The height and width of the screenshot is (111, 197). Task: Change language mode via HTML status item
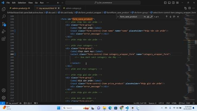(x=174, y=103)
